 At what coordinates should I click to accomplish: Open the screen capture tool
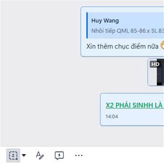(x=13, y=156)
